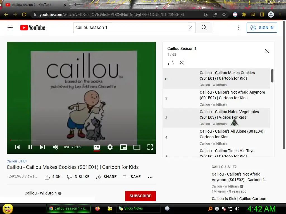286x214 pixels.
Task: Click the browser address bar URL
Action: (x=112, y=14)
